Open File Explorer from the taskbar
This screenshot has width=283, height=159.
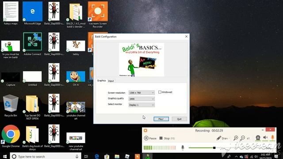(117, 156)
